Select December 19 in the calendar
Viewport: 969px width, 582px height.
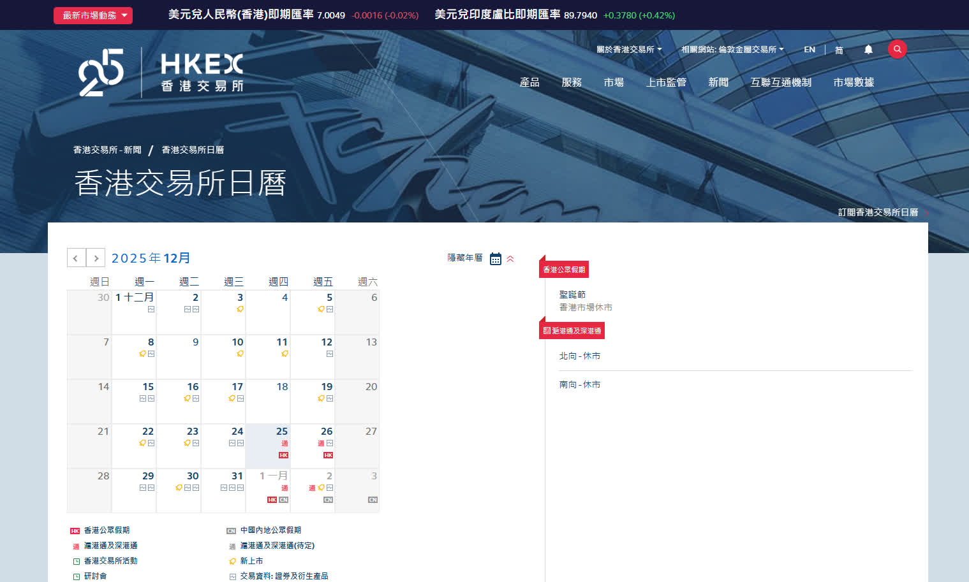327,387
